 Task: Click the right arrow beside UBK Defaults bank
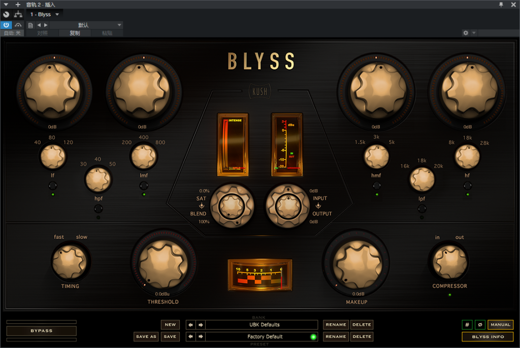201,325
